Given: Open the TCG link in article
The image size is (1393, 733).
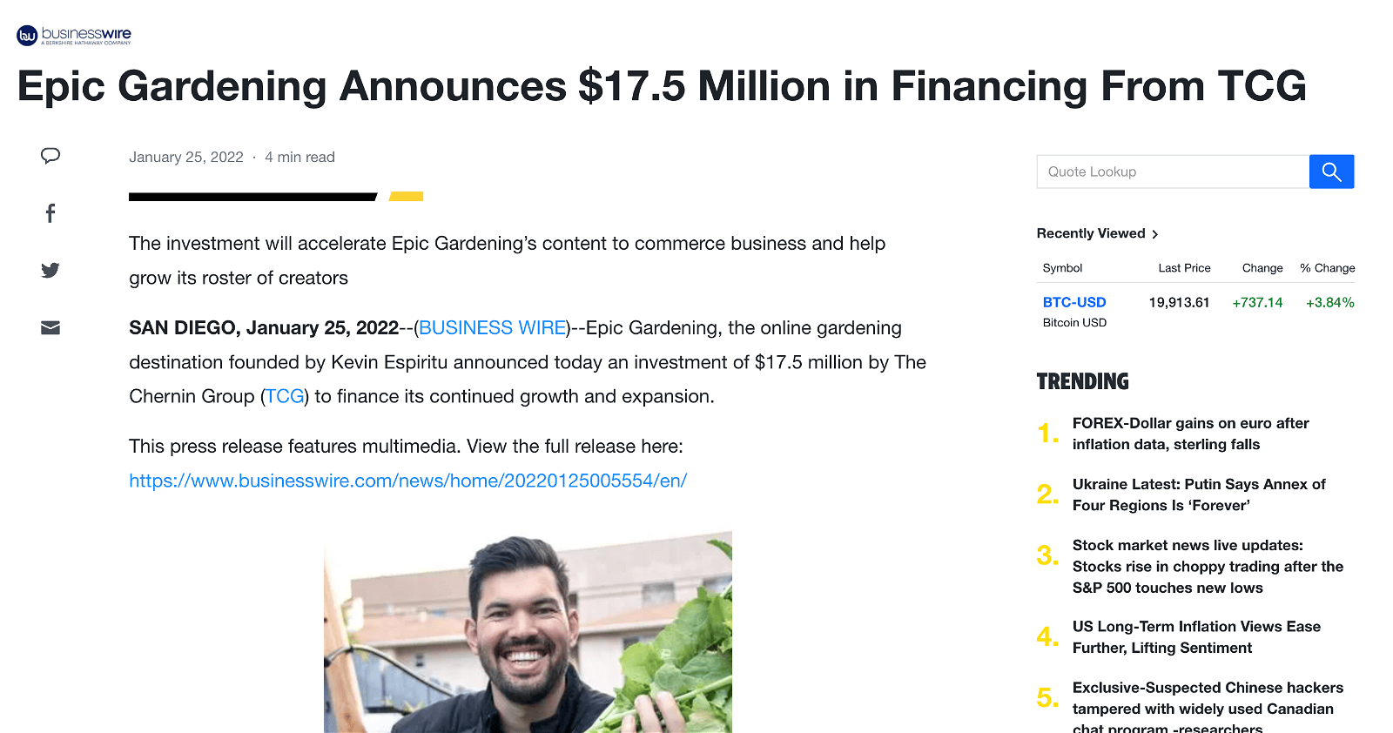Looking at the screenshot, I should (285, 397).
